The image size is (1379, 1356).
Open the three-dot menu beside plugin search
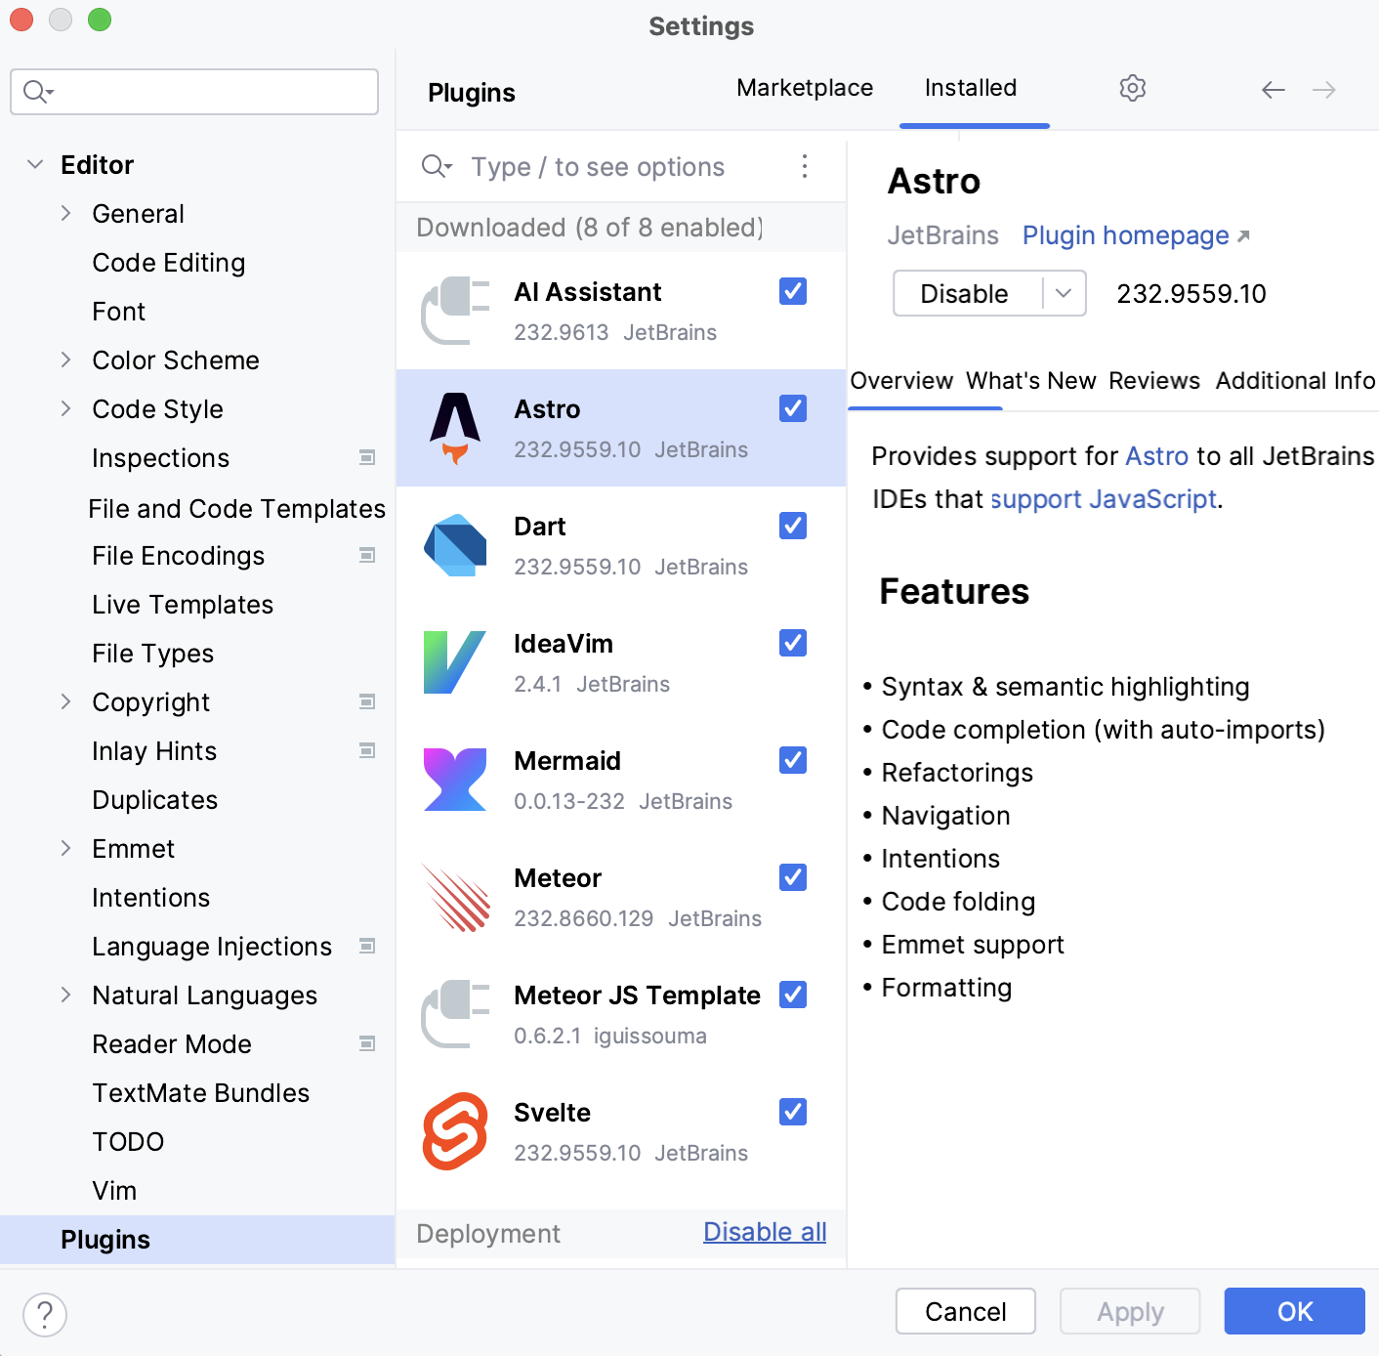point(804,167)
